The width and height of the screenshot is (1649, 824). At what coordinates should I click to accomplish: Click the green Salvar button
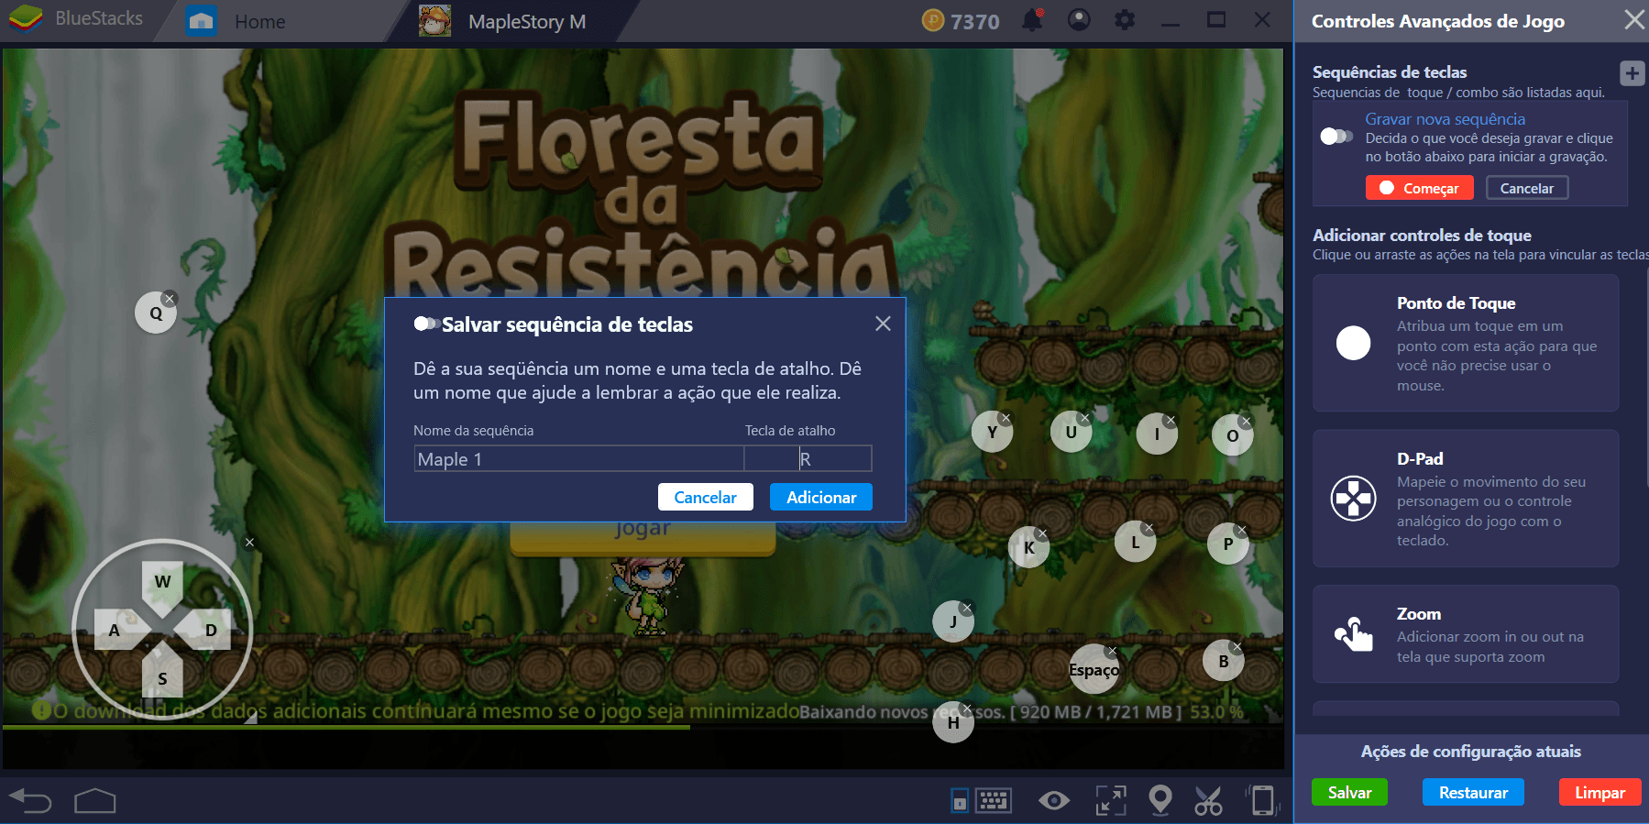click(1349, 792)
